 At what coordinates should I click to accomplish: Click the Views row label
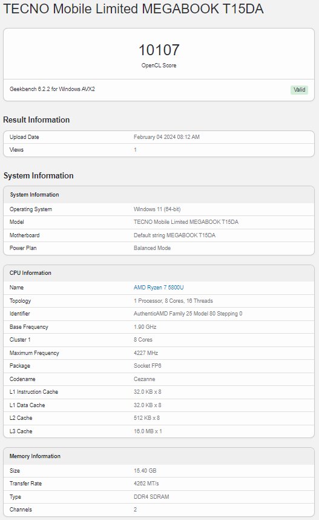coord(16,150)
